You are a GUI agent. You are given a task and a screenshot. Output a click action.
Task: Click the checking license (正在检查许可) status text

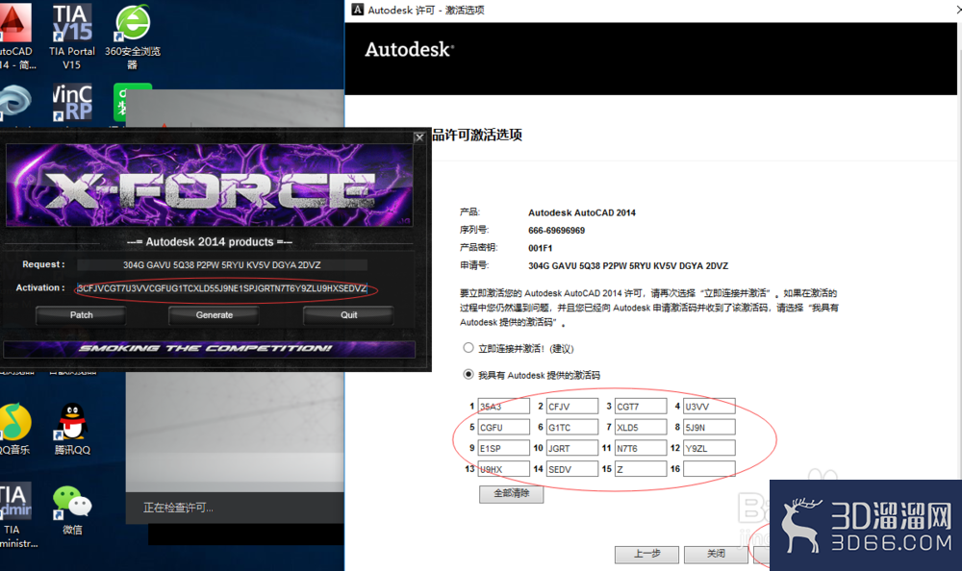pyautogui.click(x=178, y=508)
